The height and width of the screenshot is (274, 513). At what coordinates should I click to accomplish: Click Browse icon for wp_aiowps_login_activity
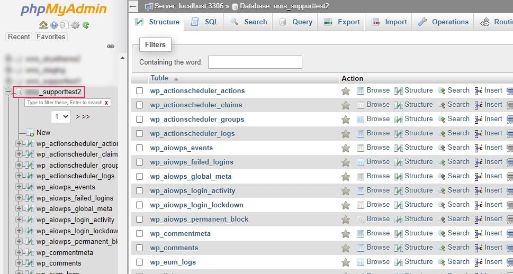pyautogui.click(x=360, y=190)
